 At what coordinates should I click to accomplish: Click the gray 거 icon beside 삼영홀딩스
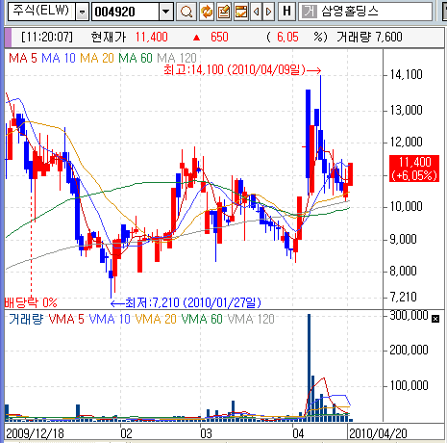(310, 12)
